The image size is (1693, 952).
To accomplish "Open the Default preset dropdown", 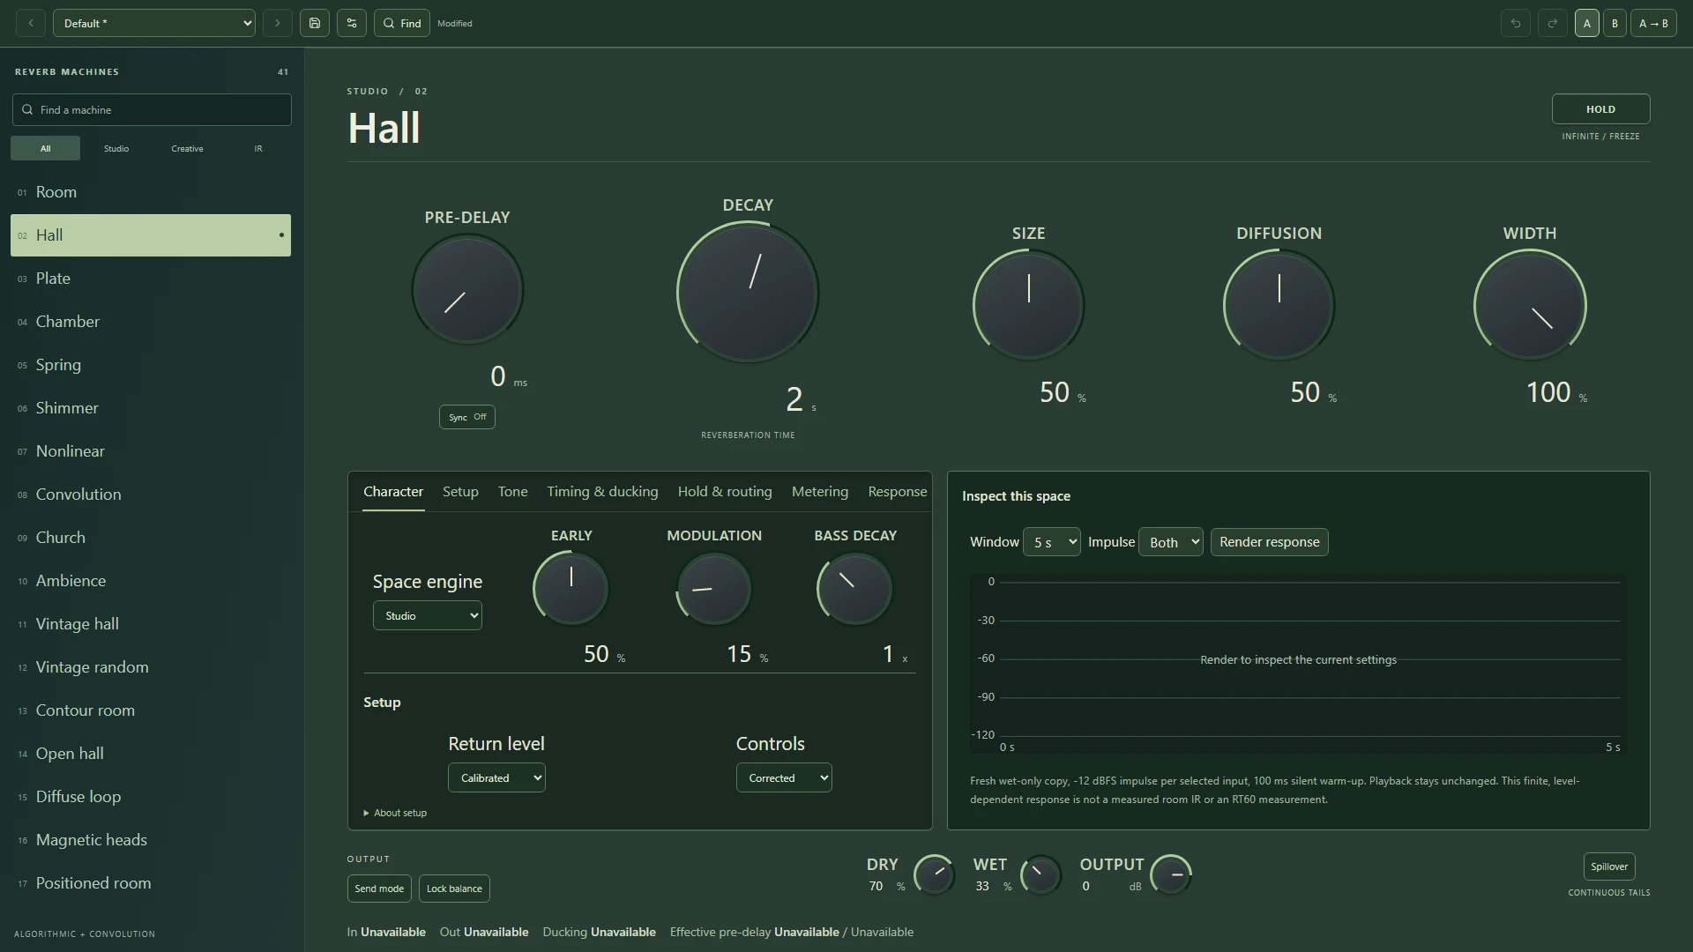I will tap(154, 23).
